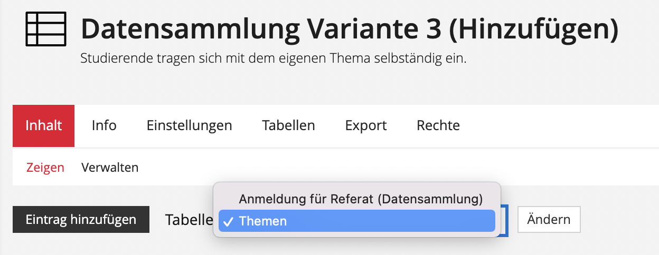Click the checkmark beside Themen
Viewport: 659px width, 255px height.
pos(229,221)
